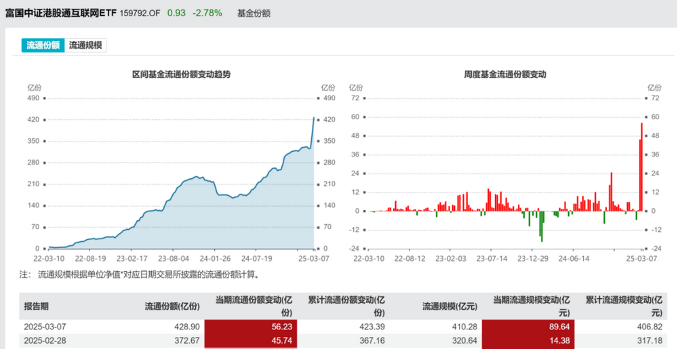Image resolution: width=678 pixels, height=349 pixels.
Task: Click the fund name 富国中证港股通互联网ETF
Action: [60, 13]
